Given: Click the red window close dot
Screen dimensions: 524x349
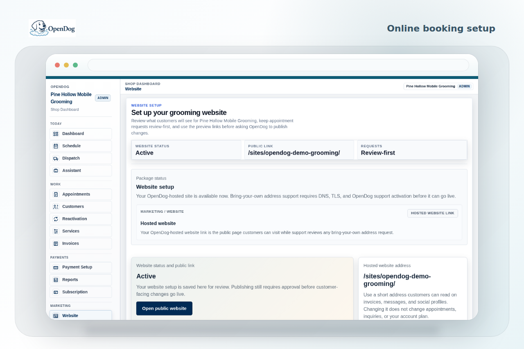Looking at the screenshot, I should click(57, 65).
